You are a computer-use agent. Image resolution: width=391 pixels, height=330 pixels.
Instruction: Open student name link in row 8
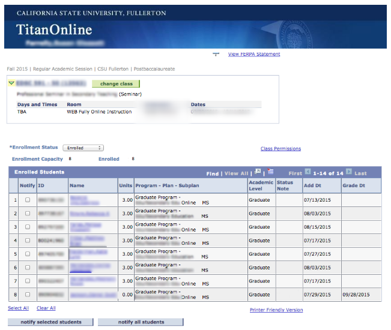[x=93, y=295]
